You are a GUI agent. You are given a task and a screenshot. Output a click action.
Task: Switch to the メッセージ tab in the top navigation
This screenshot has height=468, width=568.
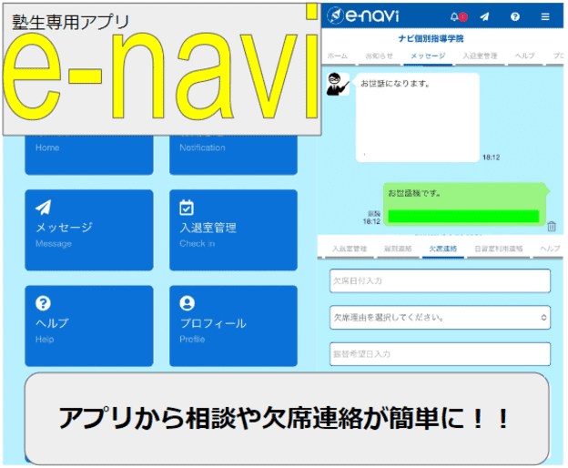tap(428, 56)
